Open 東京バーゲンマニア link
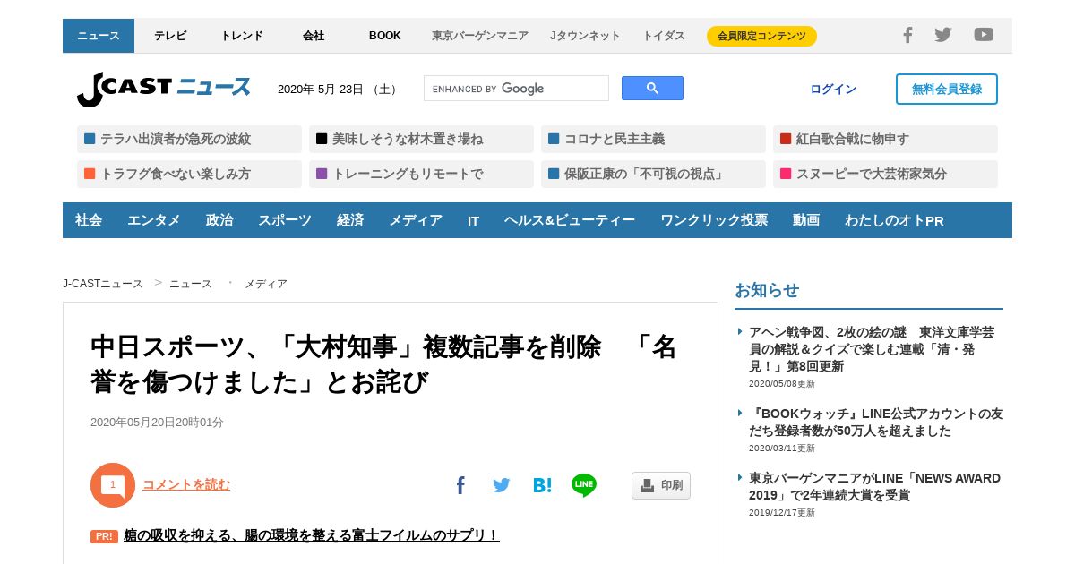This screenshot has height=564, width=1075. 480,36
